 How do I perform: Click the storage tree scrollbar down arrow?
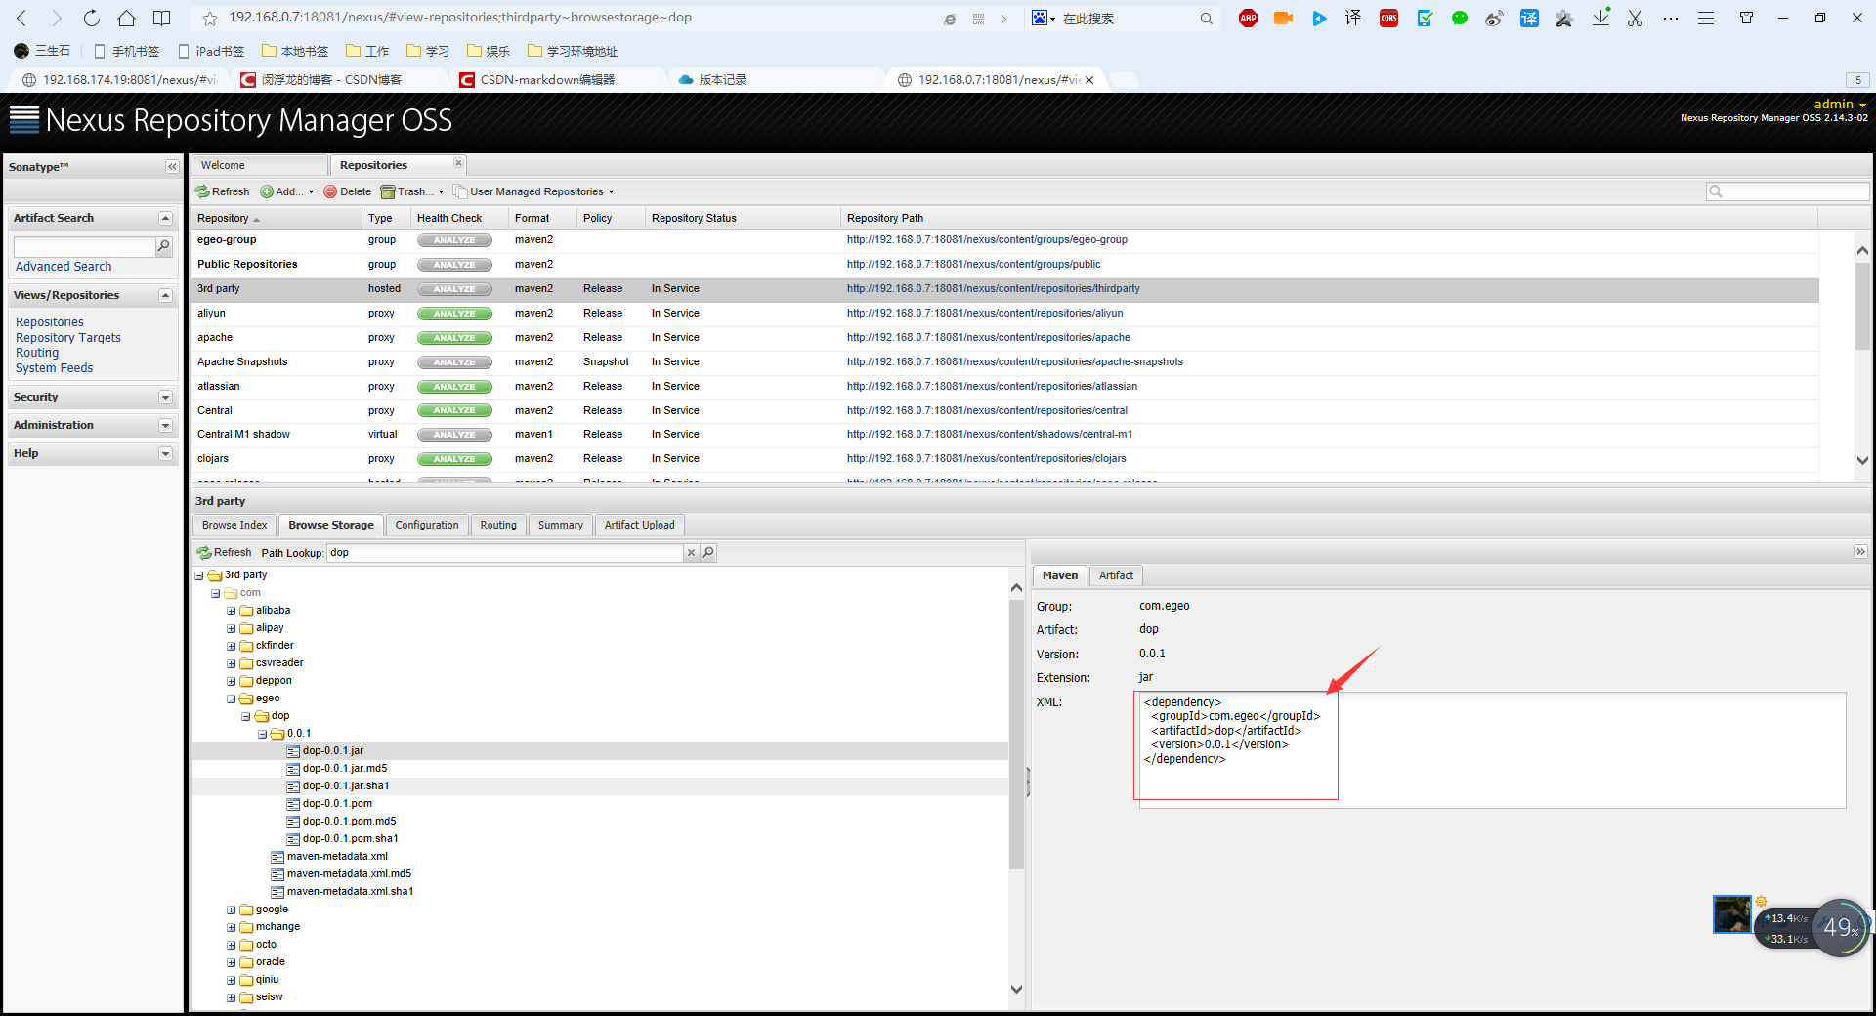[x=1016, y=989]
